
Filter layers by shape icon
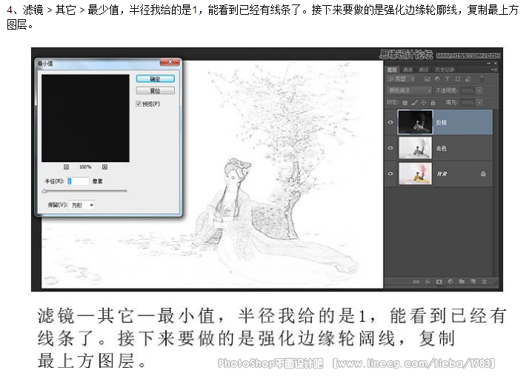tap(458, 79)
